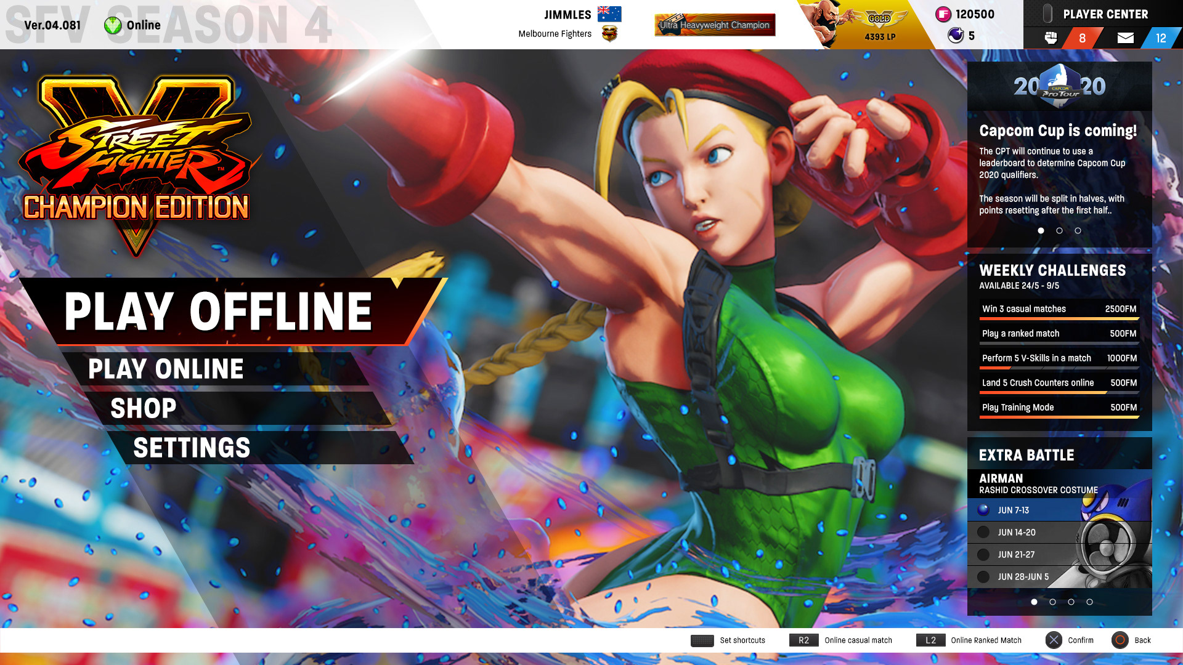Click Win 3 casual matches challenge progress bar
The image size is (1183, 665).
coord(1059,318)
